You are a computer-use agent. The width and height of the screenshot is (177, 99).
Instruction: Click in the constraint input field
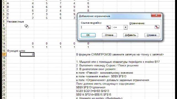(142, 27)
